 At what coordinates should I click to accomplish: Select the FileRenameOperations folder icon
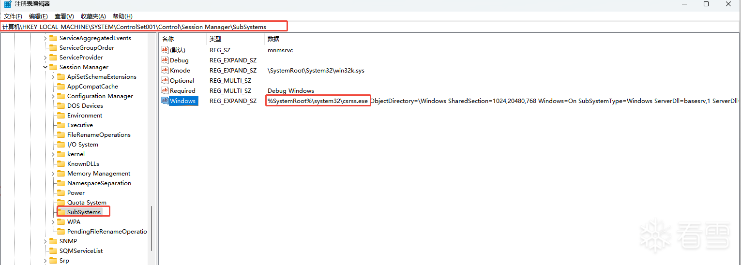61,135
